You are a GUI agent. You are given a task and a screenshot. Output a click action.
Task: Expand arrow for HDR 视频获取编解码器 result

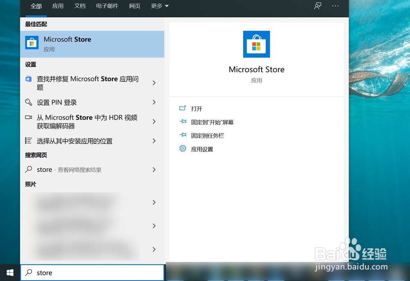pyautogui.click(x=154, y=122)
